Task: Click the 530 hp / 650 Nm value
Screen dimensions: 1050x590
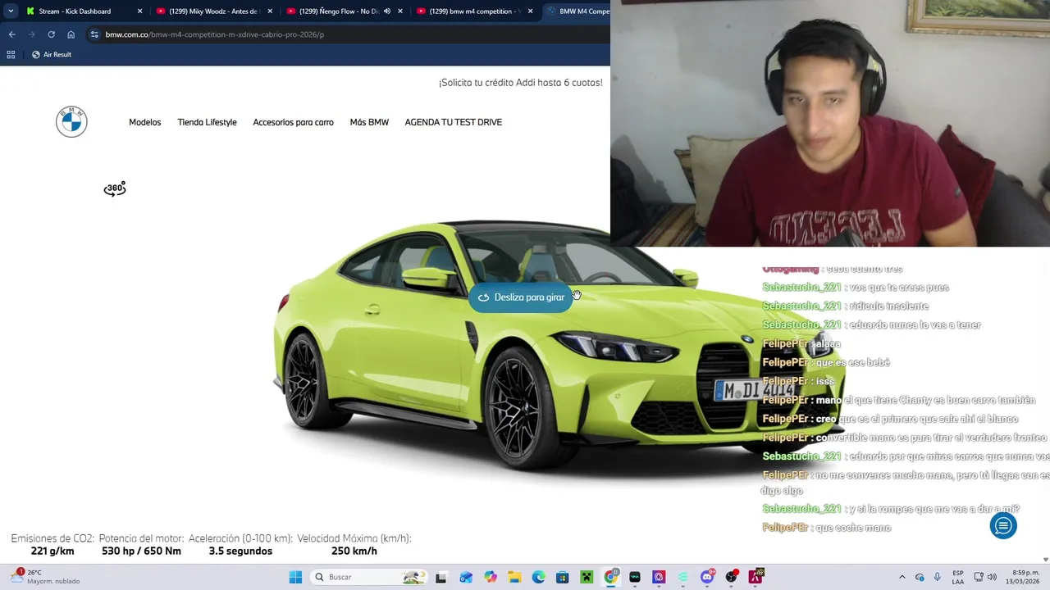Action: [142, 551]
